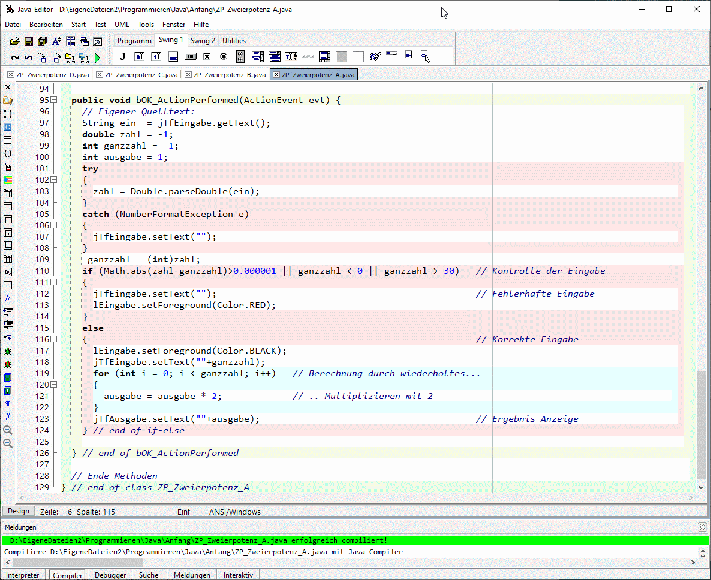Select the JRadioButton component in palette
The image size is (711, 580).
point(224,56)
